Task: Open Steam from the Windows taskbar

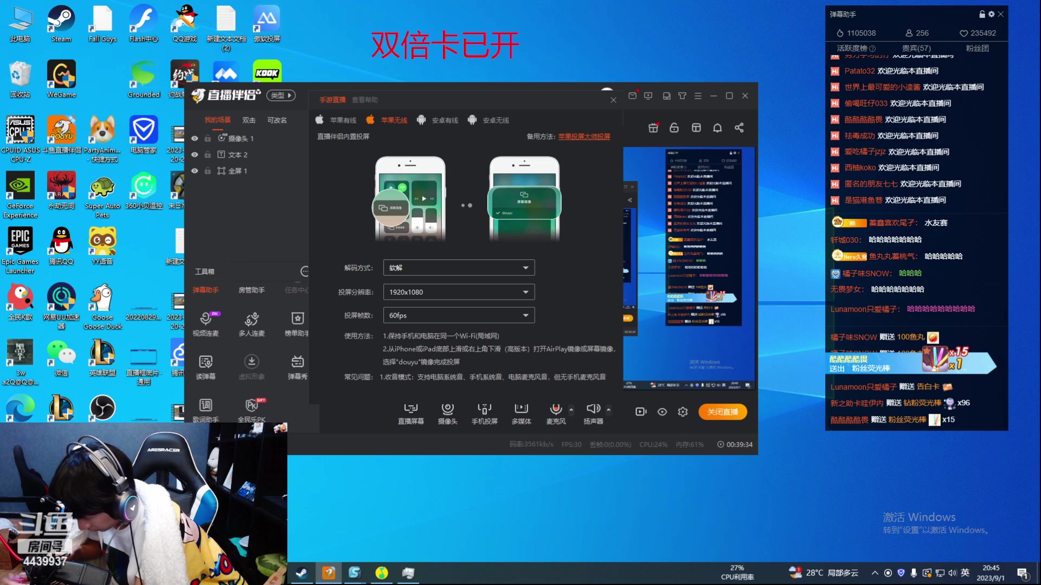Action: tap(302, 573)
